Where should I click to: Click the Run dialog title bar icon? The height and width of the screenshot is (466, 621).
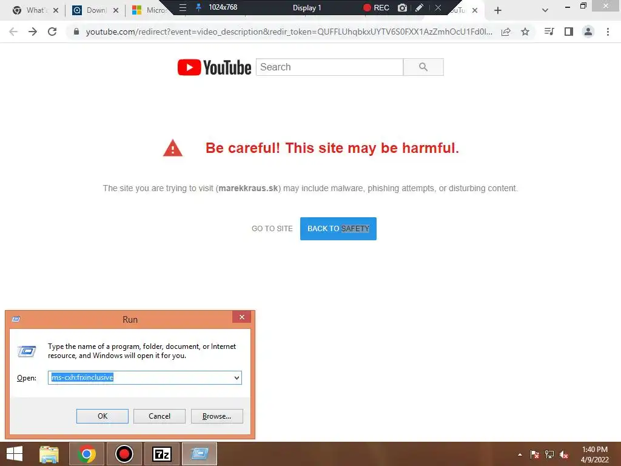(x=16, y=319)
